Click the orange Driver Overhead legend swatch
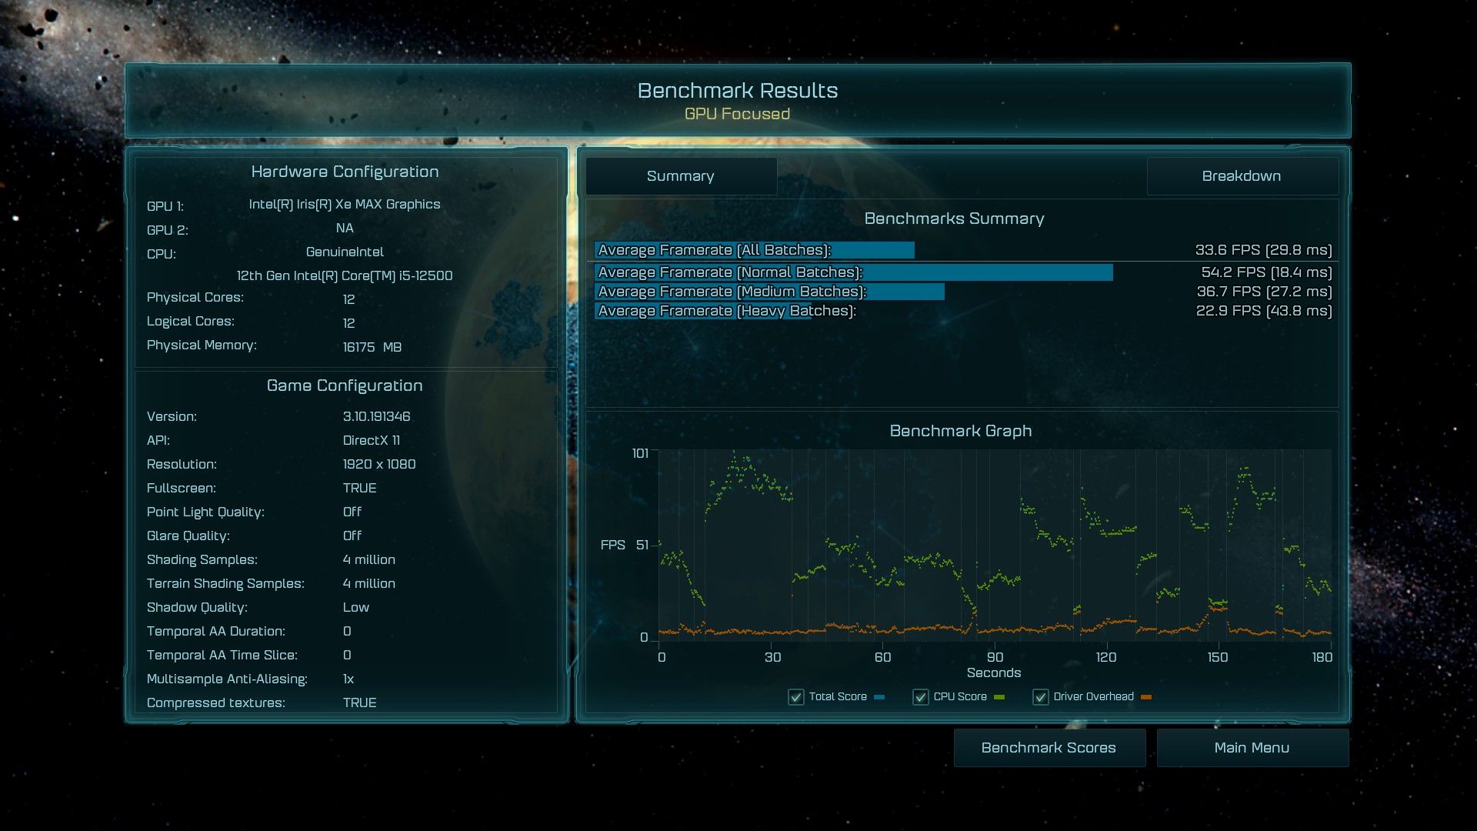The height and width of the screenshot is (831, 1477). tap(1146, 697)
